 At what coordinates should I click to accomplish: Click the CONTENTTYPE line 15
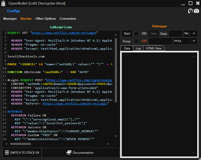tap(55, 88)
